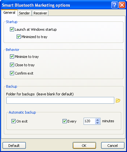Cancel the options dialog
This screenshot has height=152, width=127.
(113, 146)
